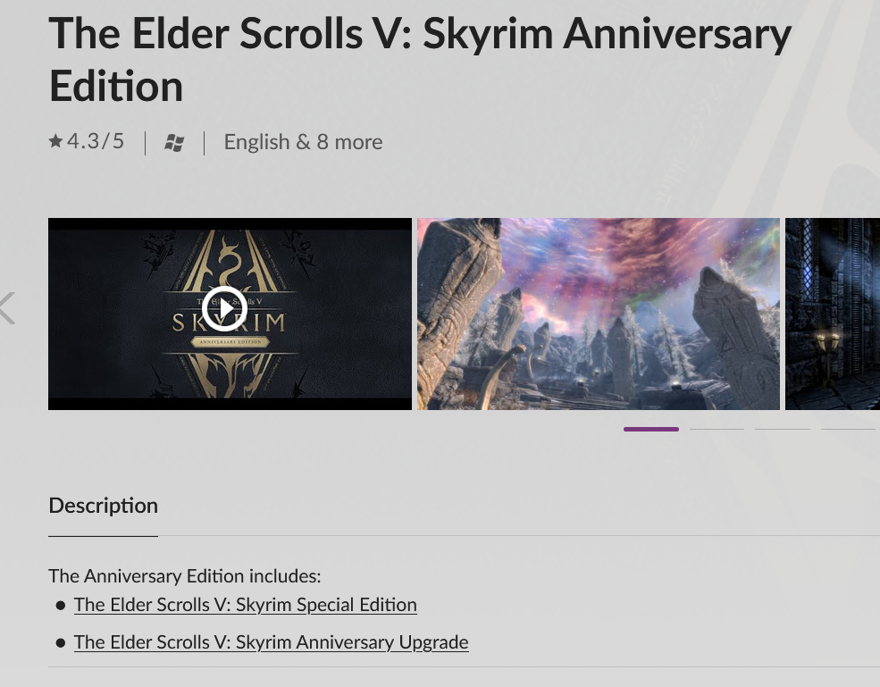The width and height of the screenshot is (880, 687).
Task: Open the aurora stone ruins screenshot
Action: pos(598,314)
